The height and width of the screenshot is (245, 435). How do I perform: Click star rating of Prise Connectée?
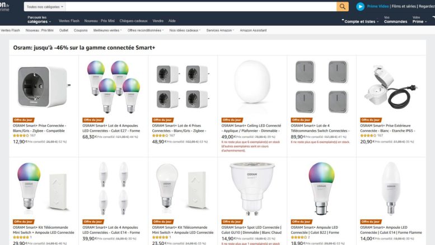21,136
